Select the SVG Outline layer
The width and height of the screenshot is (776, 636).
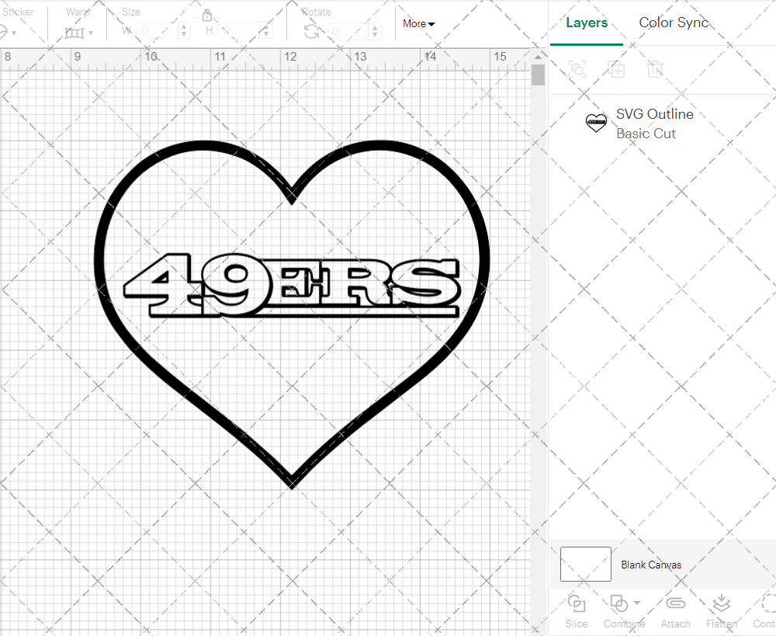pyautogui.click(x=654, y=123)
